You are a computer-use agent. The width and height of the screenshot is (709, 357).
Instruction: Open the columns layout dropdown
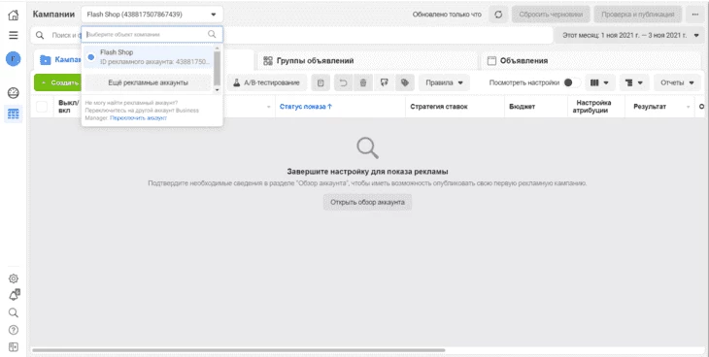[599, 82]
